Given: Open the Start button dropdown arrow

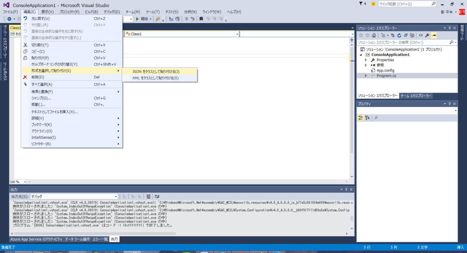Looking at the screenshot, I should pyautogui.click(x=150, y=19).
